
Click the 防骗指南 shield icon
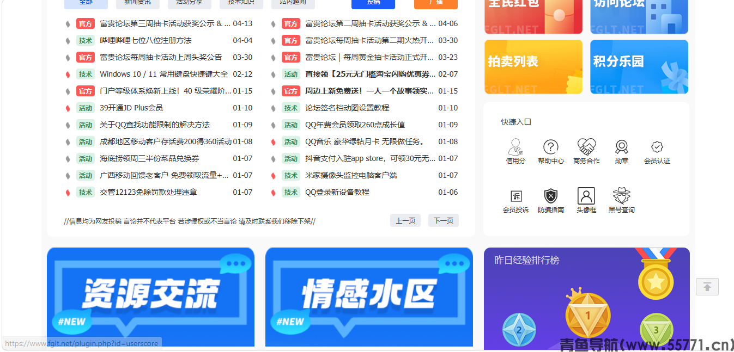point(551,196)
